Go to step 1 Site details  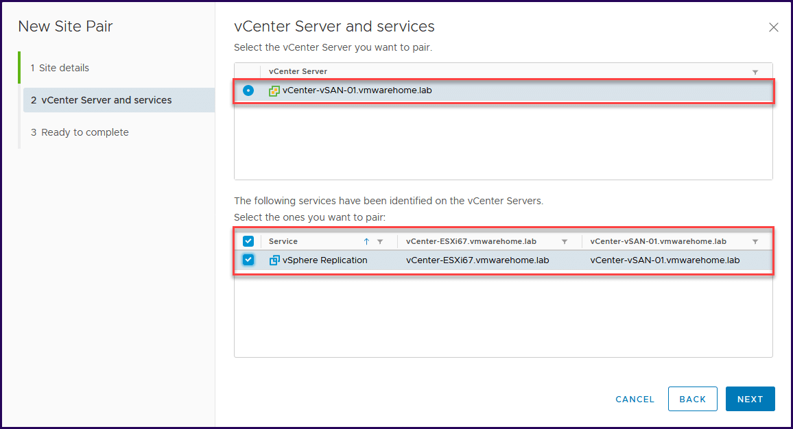(60, 68)
